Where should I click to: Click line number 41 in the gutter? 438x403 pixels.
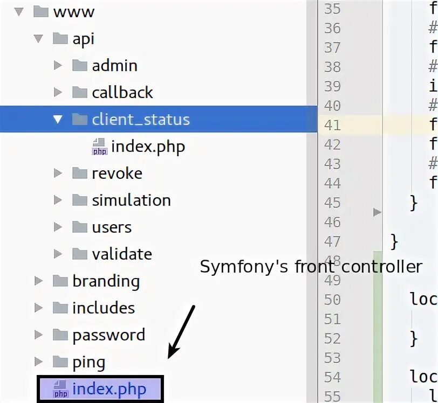[332, 125]
